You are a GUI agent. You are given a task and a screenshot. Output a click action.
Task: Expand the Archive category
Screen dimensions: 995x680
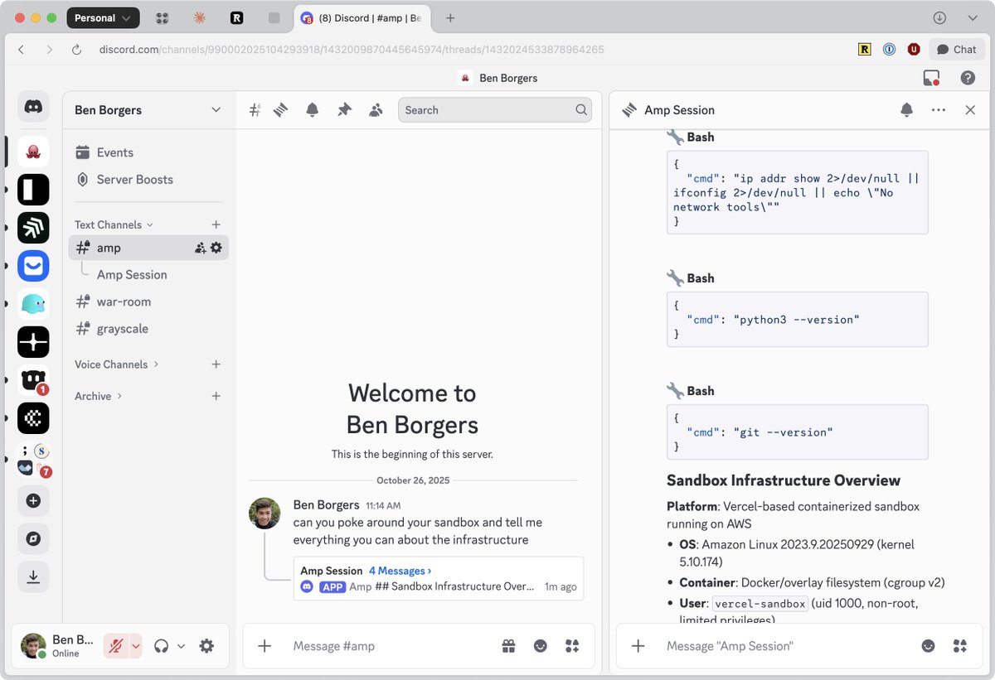[99, 396]
